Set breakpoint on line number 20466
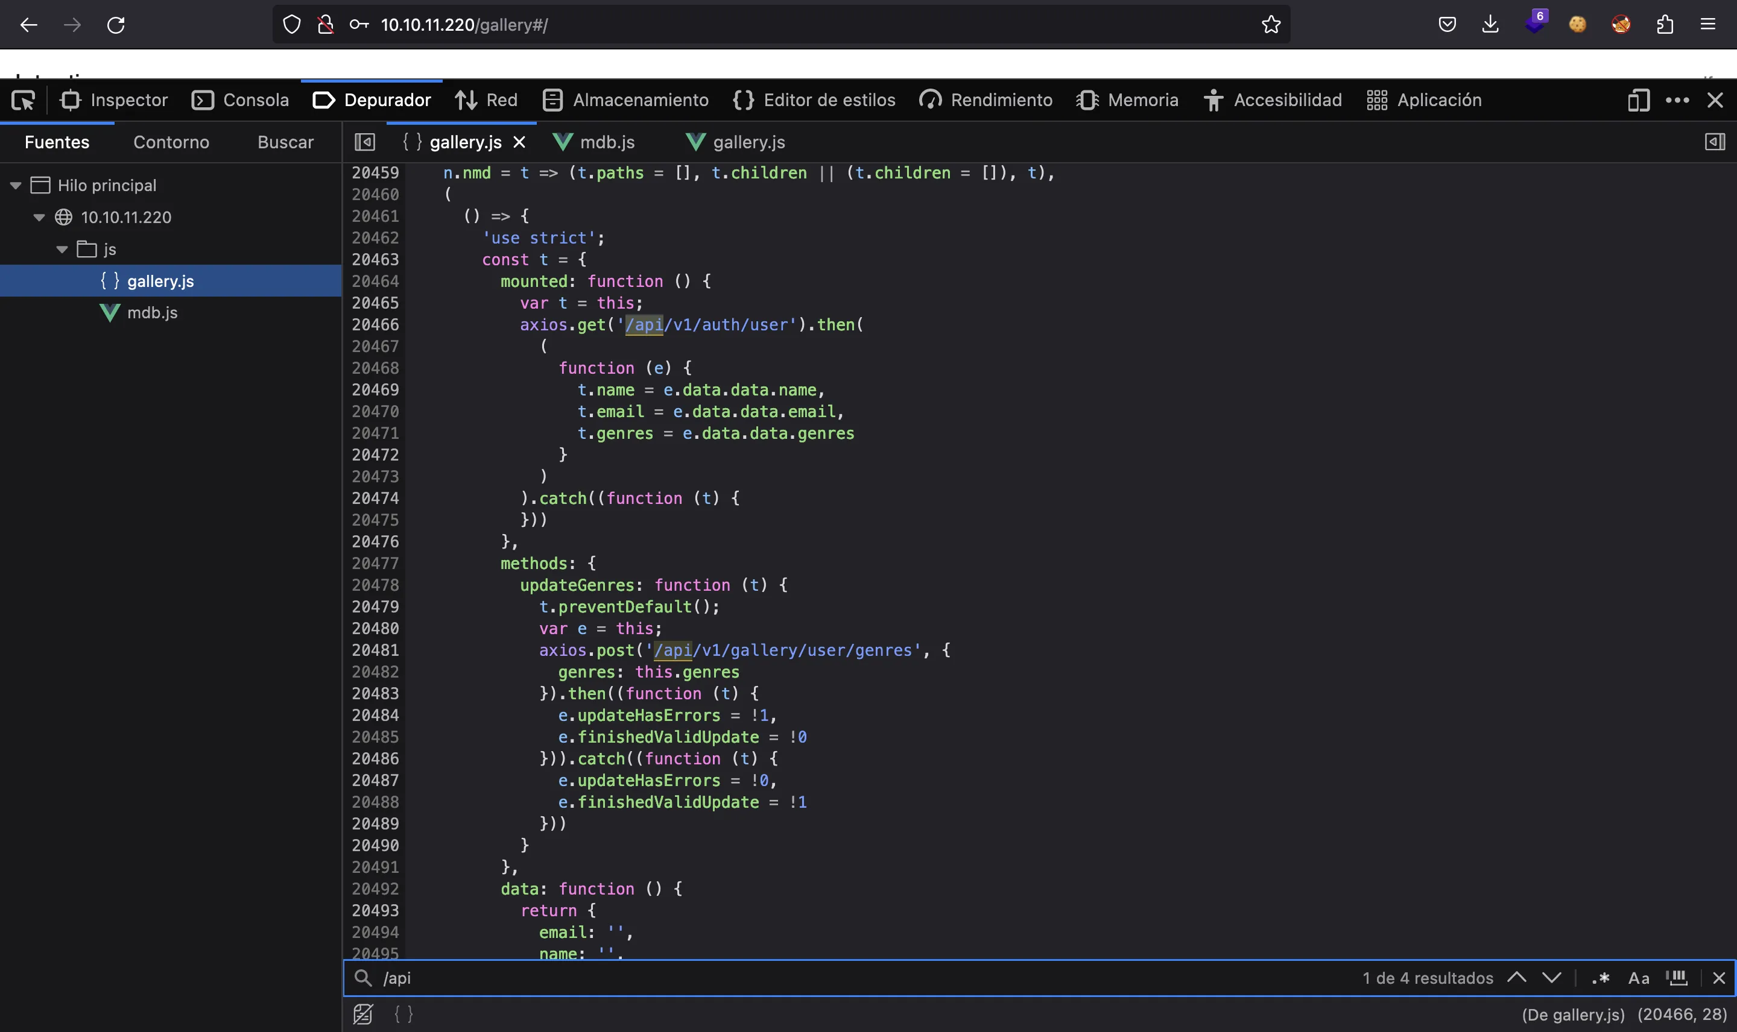 click(375, 325)
